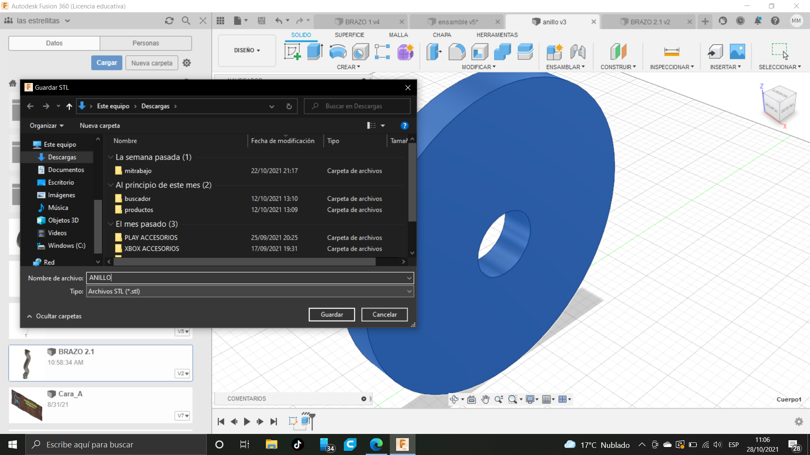Select the Revolve tool icon

coord(337,52)
